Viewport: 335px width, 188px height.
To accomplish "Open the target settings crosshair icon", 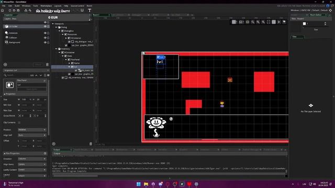I will [330, 10].
